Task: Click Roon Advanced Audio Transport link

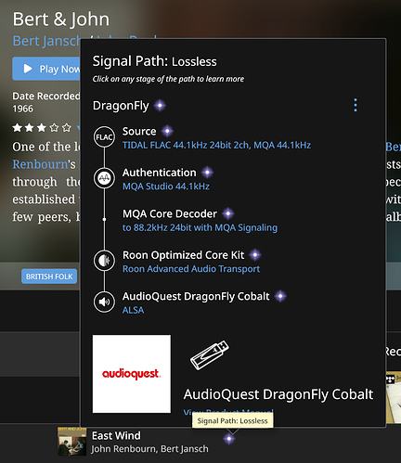Action: (191, 269)
